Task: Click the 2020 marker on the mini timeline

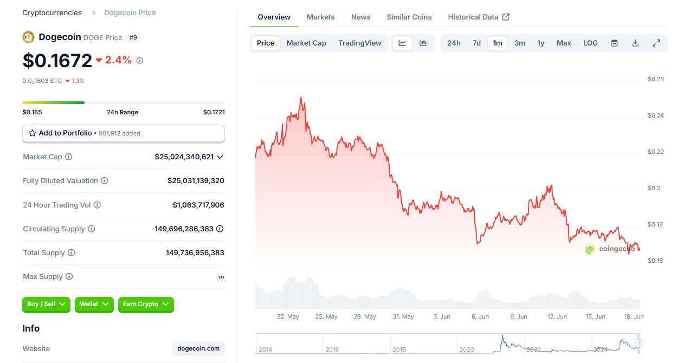Action: coord(466,349)
